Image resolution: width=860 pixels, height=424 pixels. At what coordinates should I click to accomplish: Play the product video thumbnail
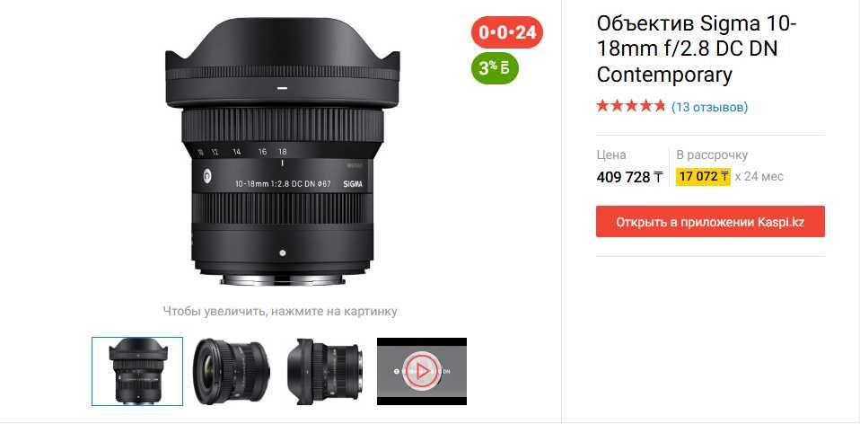coord(422,371)
